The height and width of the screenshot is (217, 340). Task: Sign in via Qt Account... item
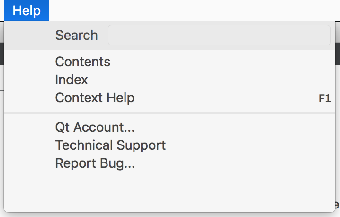(95, 127)
